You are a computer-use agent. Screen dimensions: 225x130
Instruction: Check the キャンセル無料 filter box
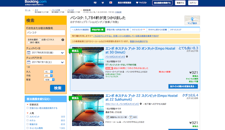click(28, 128)
